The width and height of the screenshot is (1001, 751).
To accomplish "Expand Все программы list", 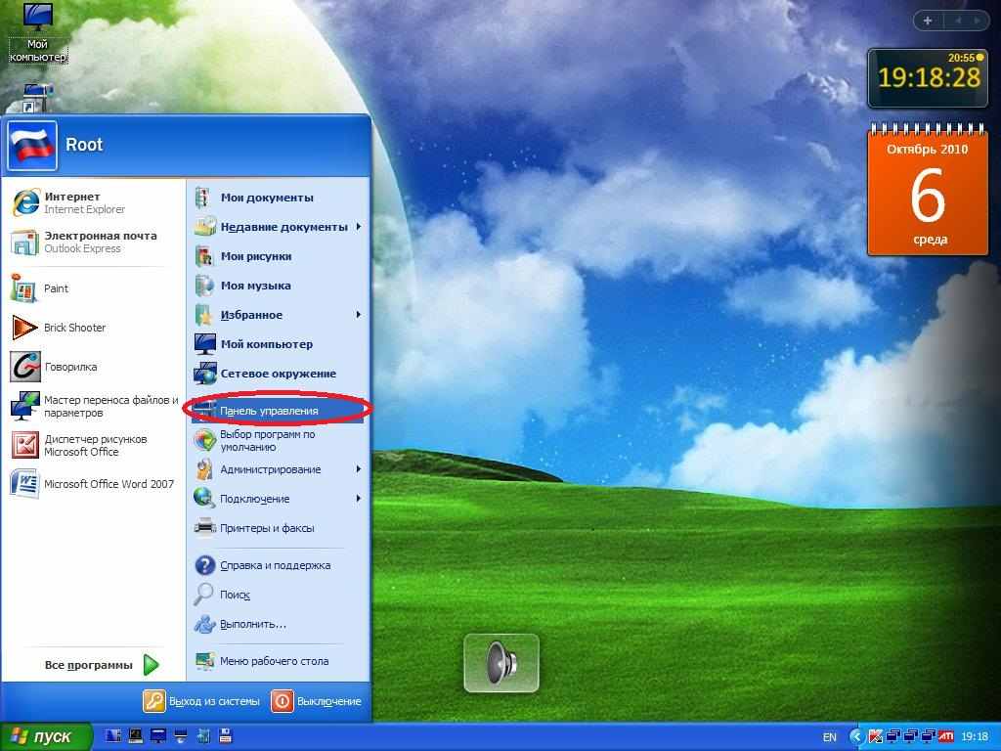I will click(x=101, y=665).
